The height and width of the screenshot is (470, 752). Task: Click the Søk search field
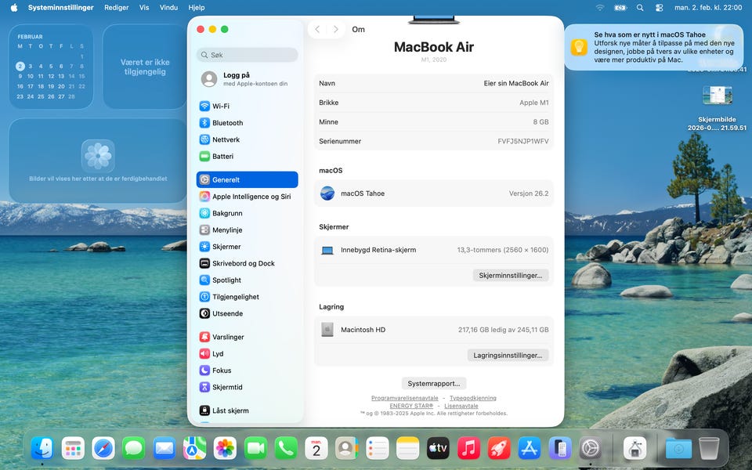tap(248, 56)
